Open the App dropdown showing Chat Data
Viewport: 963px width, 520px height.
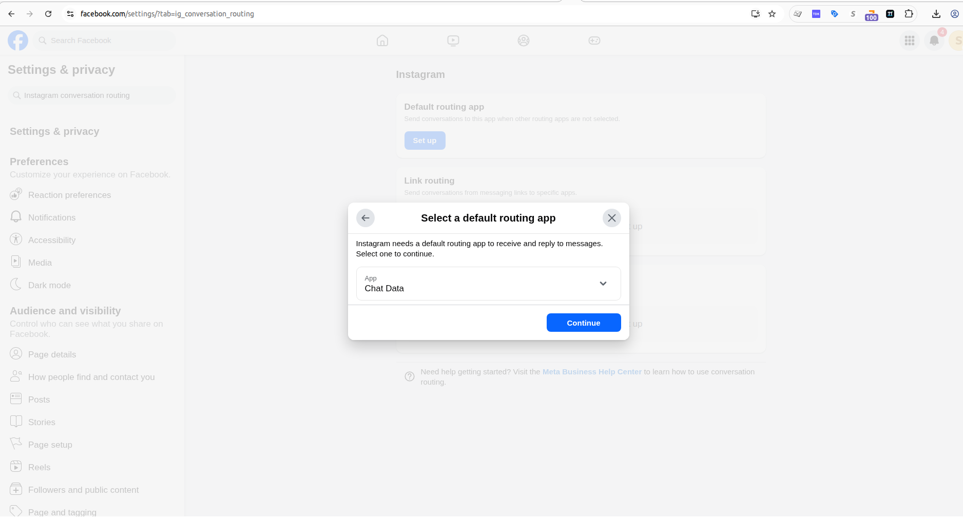[489, 284]
